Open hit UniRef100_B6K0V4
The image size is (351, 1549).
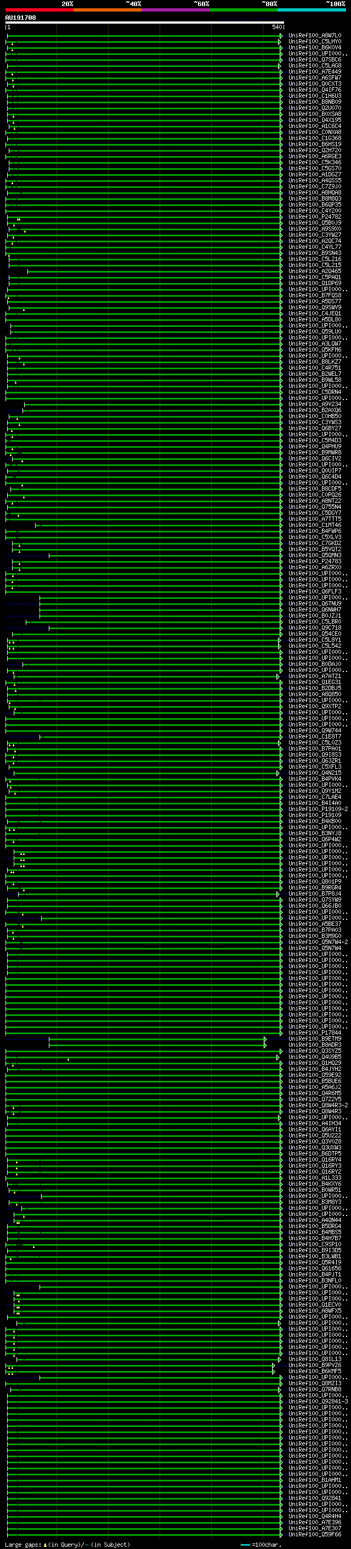click(x=314, y=47)
